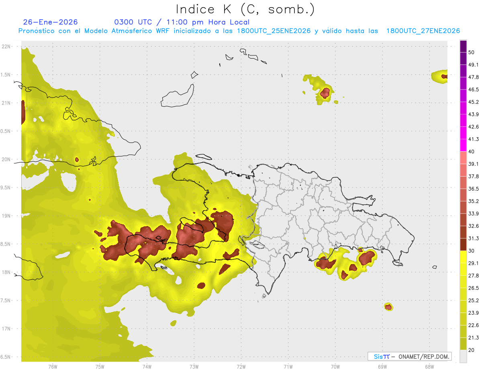Click the legend value 27.8

click(474, 276)
